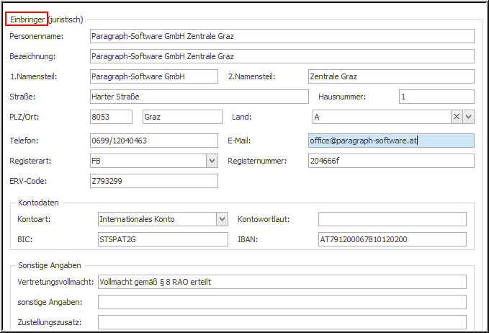The width and height of the screenshot is (489, 333).
Task: Click the Kontodaten group label
Action: click(38, 203)
